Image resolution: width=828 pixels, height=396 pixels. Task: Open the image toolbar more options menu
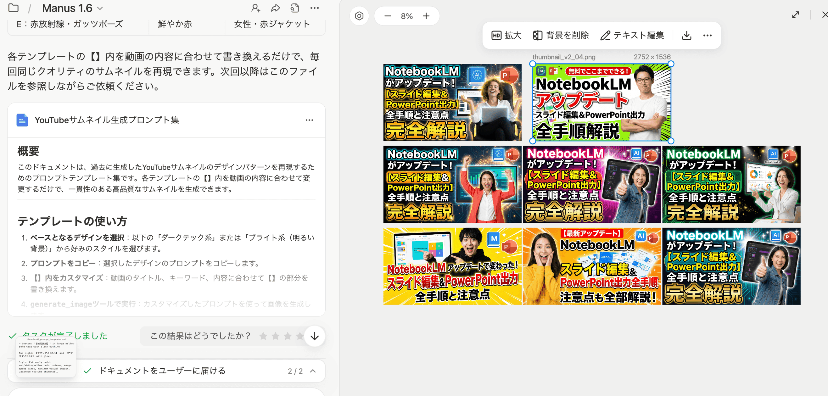pyautogui.click(x=707, y=35)
